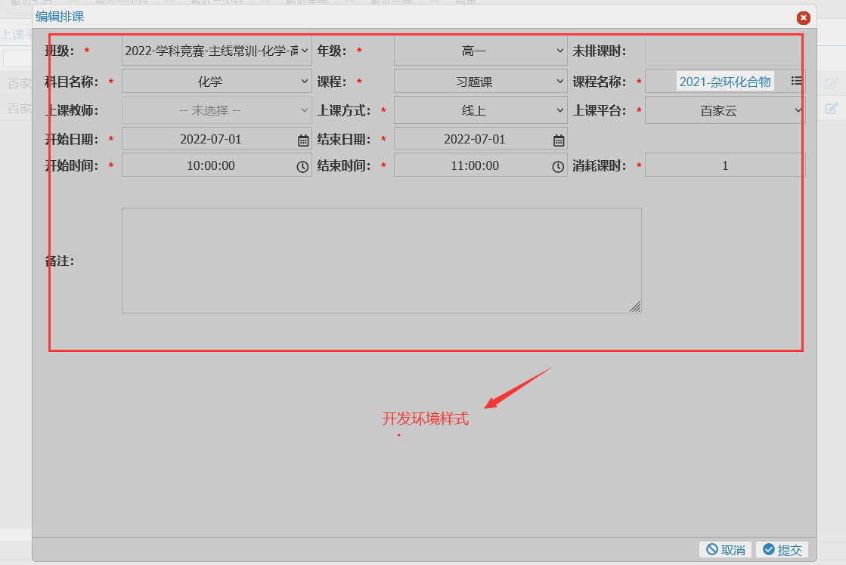
Task: Open the 开始时间 clock picker icon
Action: point(302,165)
